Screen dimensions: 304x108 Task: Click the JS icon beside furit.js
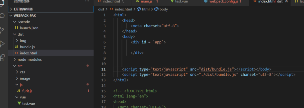[19, 91]
